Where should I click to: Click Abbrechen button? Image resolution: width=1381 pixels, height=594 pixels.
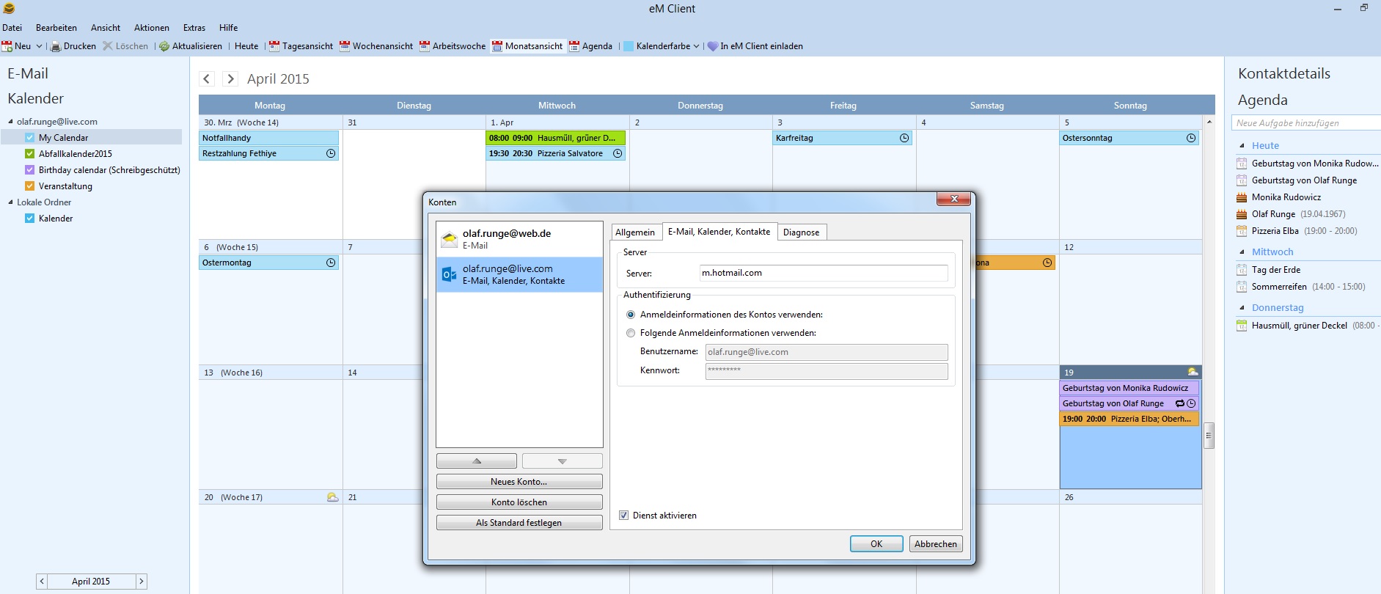coord(936,544)
